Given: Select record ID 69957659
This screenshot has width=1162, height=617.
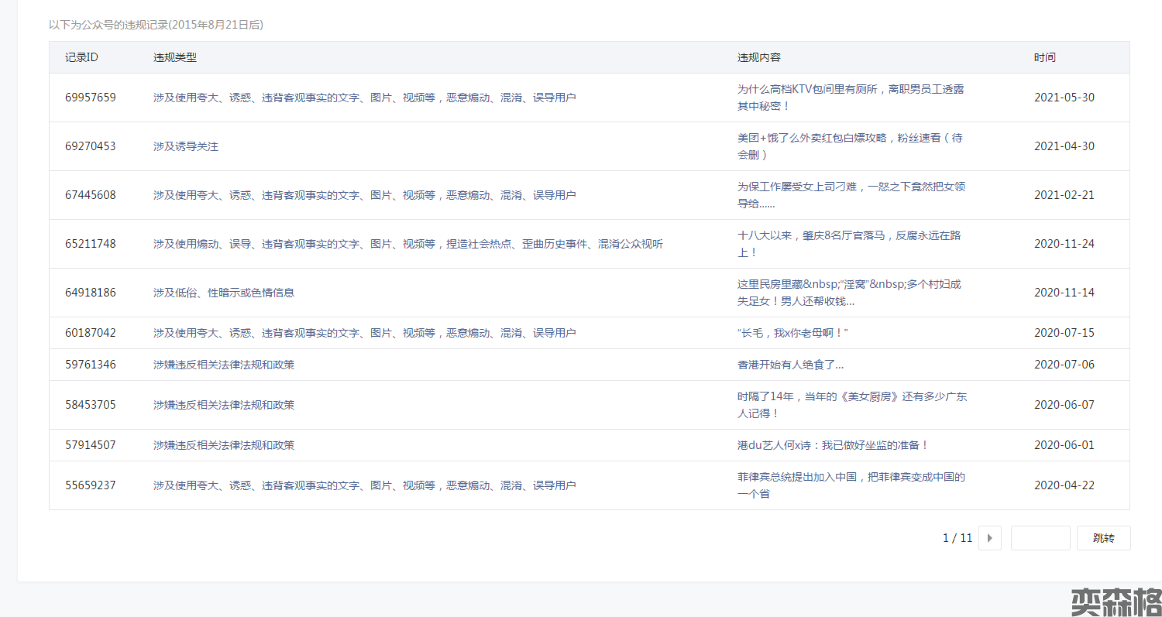Looking at the screenshot, I should coord(91,98).
